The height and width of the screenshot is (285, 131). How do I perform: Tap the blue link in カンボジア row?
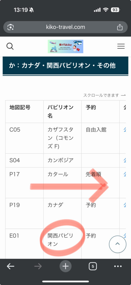pos(125,160)
